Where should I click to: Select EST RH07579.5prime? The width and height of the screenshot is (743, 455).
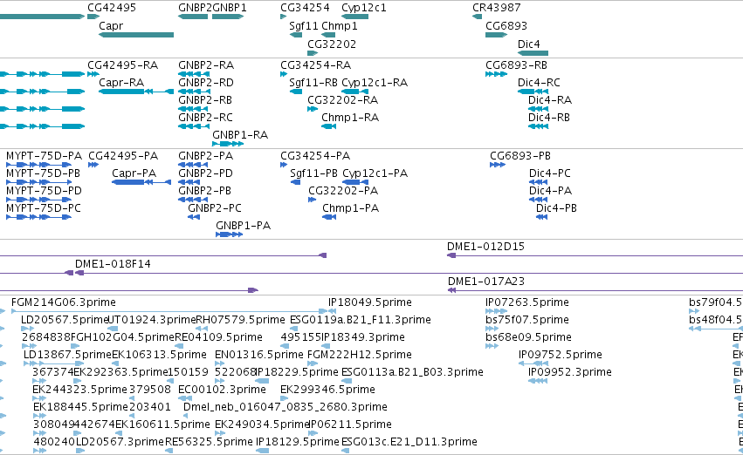point(240,320)
